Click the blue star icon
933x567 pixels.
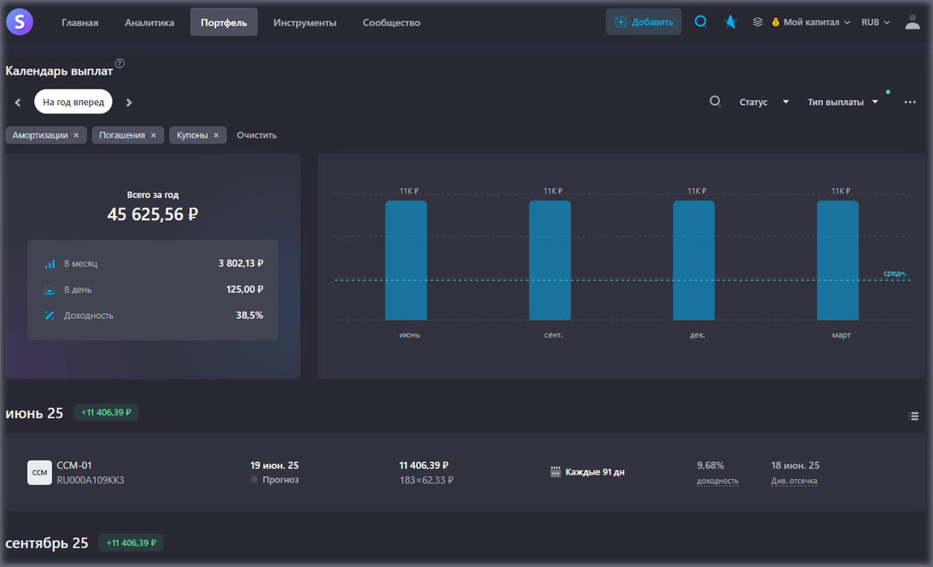pos(729,22)
